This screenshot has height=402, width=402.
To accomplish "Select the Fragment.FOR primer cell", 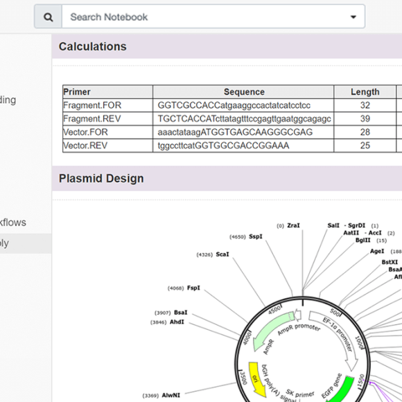I will (x=107, y=105).
